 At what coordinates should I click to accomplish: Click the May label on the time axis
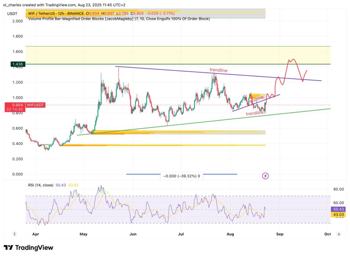[83, 234]
